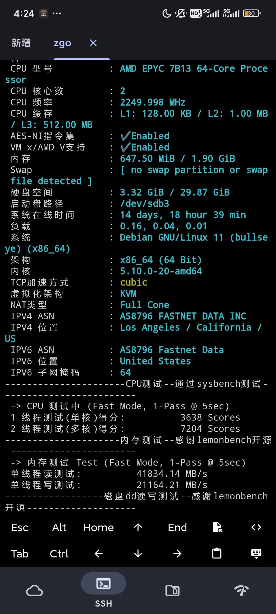Toggle the Alt modifier key

(59, 527)
